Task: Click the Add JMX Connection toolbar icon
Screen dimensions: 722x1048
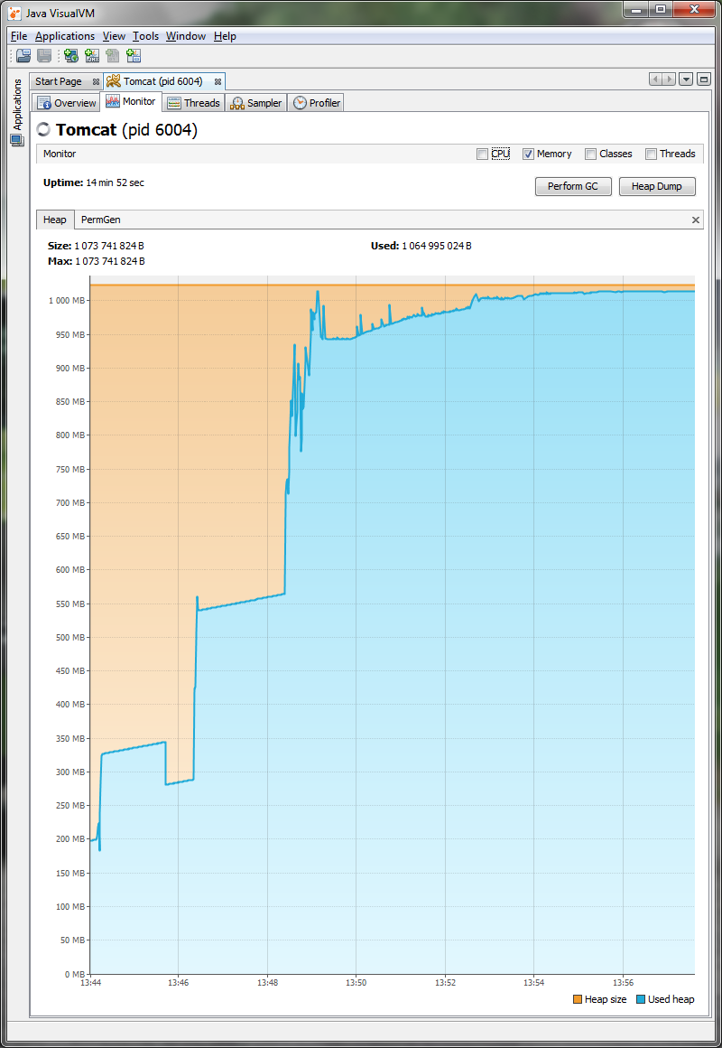Action: (x=92, y=56)
